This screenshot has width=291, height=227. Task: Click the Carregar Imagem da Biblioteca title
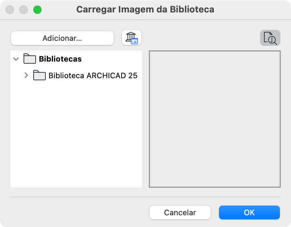(145, 9)
